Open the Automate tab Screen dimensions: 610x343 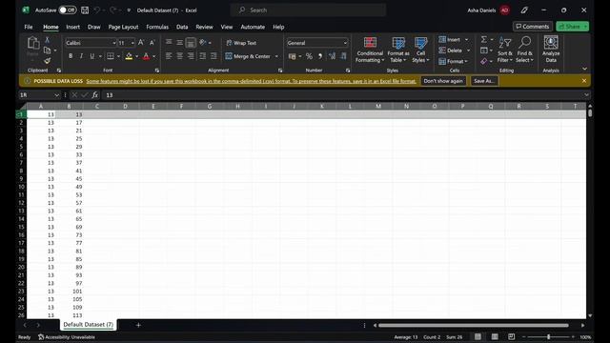[253, 27]
